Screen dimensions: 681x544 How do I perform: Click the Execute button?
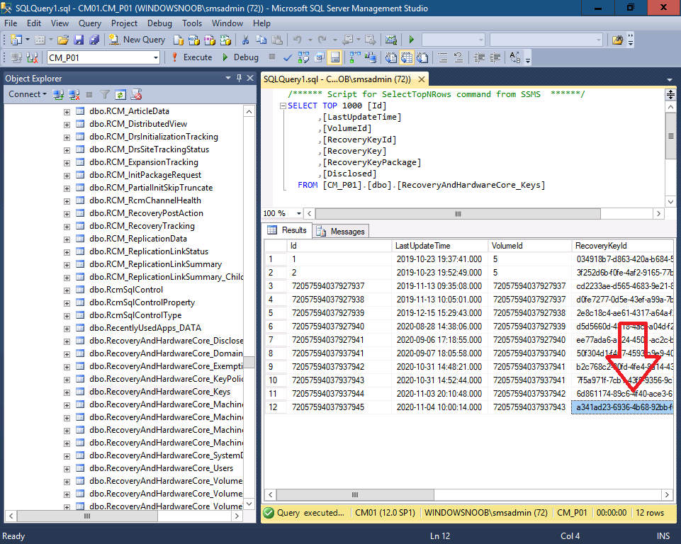pyautogui.click(x=191, y=57)
